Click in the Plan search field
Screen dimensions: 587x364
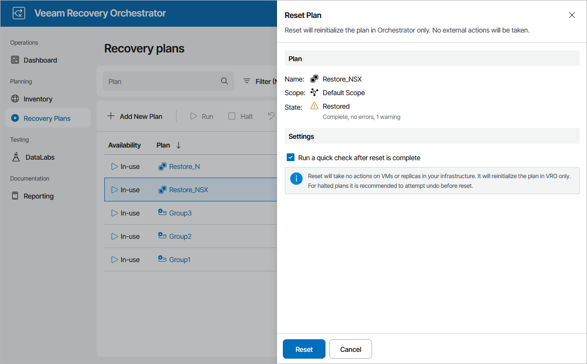pyautogui.click(x=160, y=82)
